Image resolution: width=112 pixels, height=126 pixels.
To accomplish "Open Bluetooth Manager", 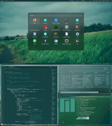I will pos(45,42).
